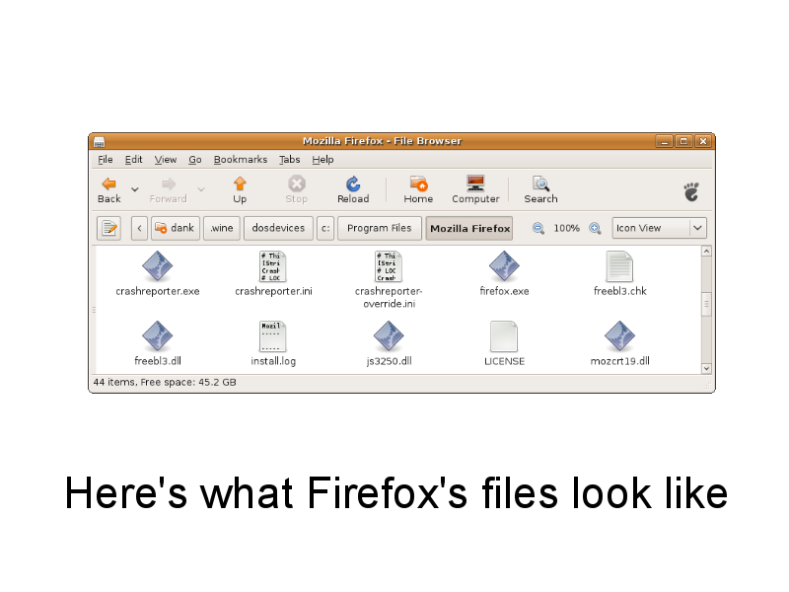Select the mozcrt19.dll file icon
The image size is (789, 592).
[619, 336]
